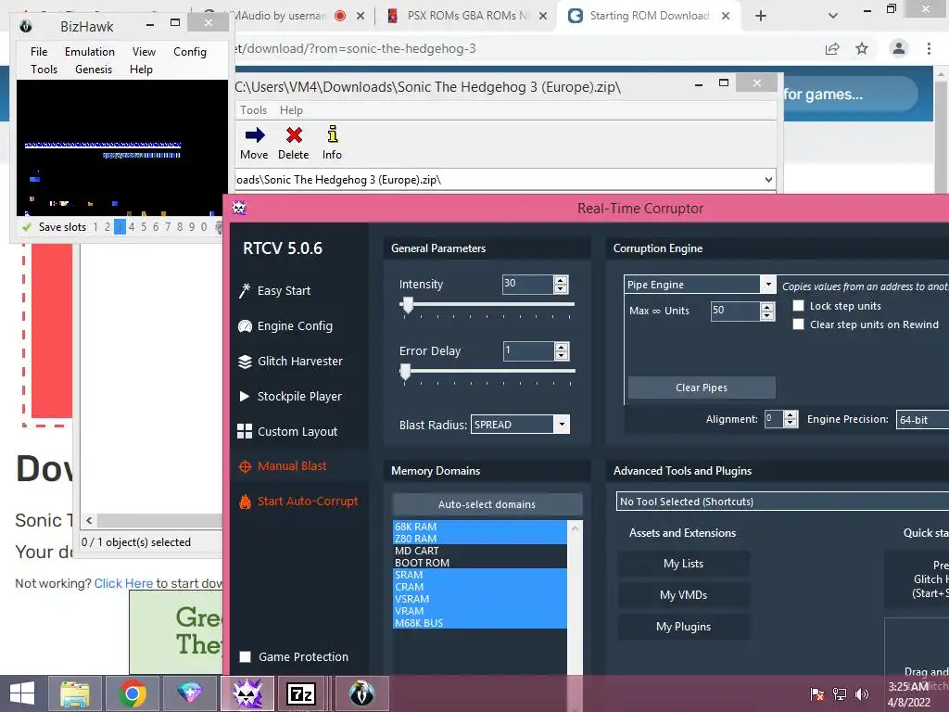Image resolution: width=949 pixels, height=712 pixels.
Task: Click Clear Pipes button
Action: point(702,388)
